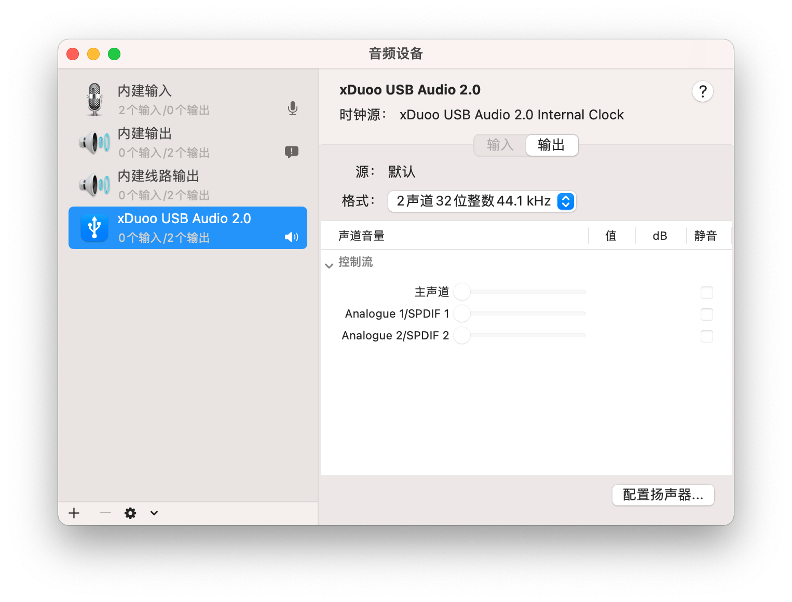792x602 pixels.
Task: Select the 内建输出 speaker device icon
Action: (94, 142)
